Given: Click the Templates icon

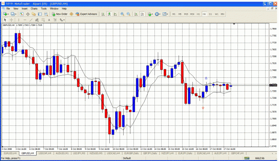Looking at the screenshot, I should [164, 14].
